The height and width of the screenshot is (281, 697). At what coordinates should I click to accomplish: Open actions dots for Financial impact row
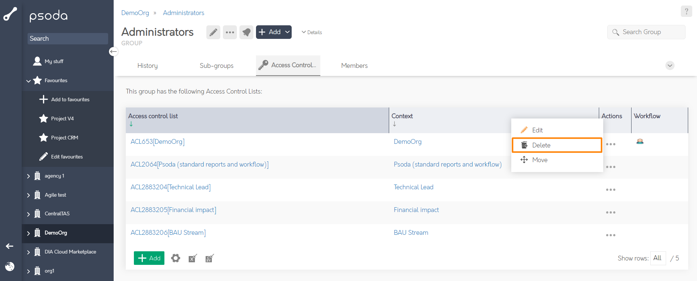[611, 212]
